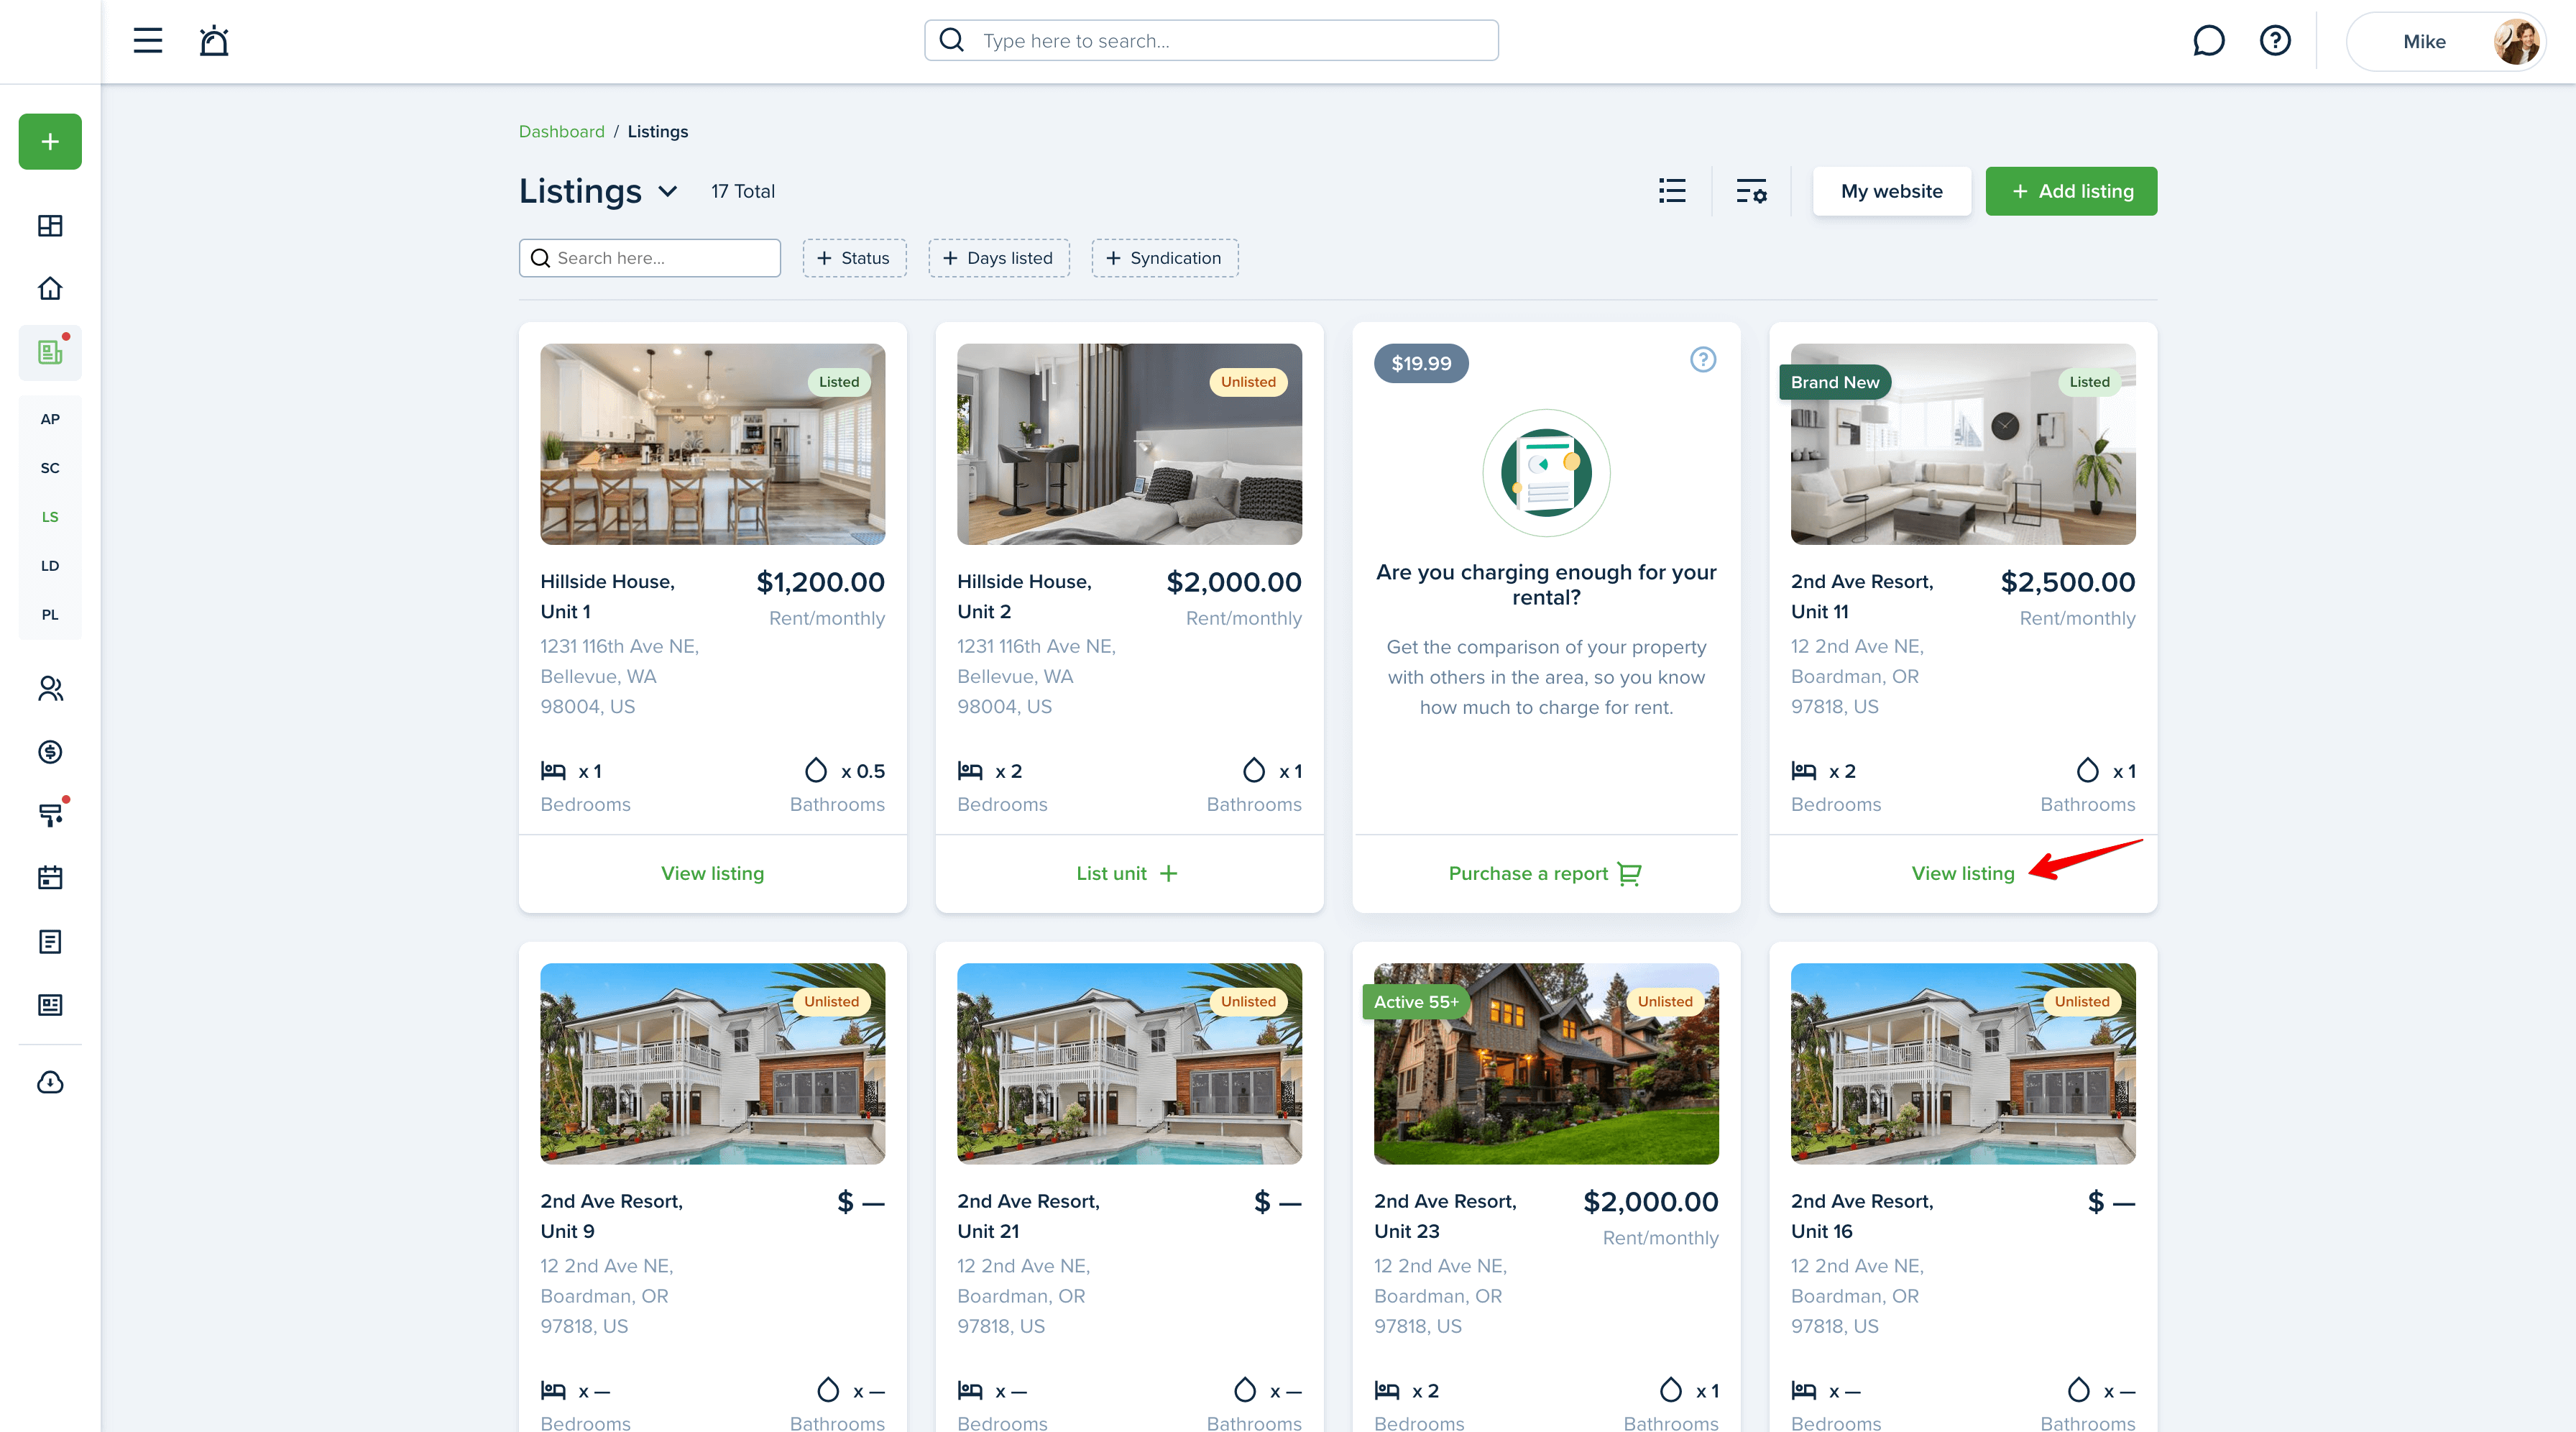Image resolution: width=2576 pixels, height=1432 pixels.
Task: Add the Status filter
Action: click(854, 258)
